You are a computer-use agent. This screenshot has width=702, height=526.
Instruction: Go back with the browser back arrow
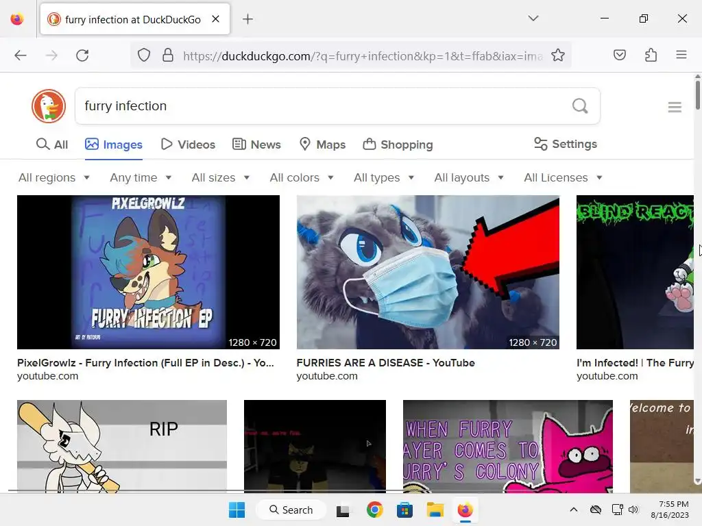click(21, 55)
